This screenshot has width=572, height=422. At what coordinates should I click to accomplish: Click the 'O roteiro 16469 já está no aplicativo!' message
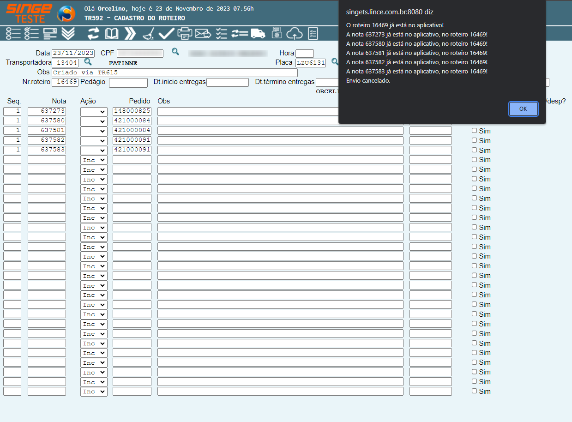tap(395, 25)
